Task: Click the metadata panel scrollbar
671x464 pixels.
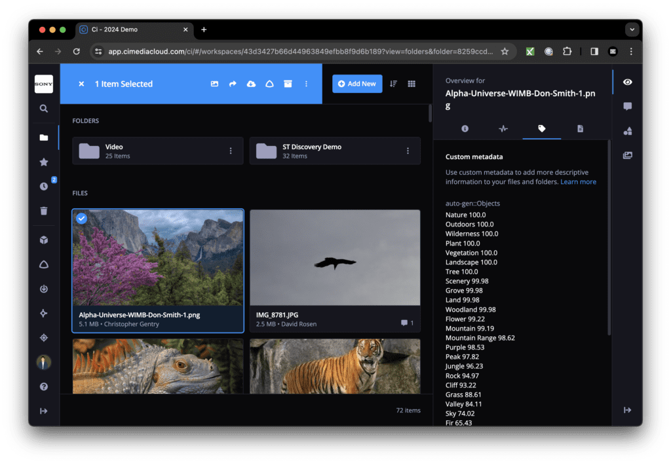Action: pos(609,236)
